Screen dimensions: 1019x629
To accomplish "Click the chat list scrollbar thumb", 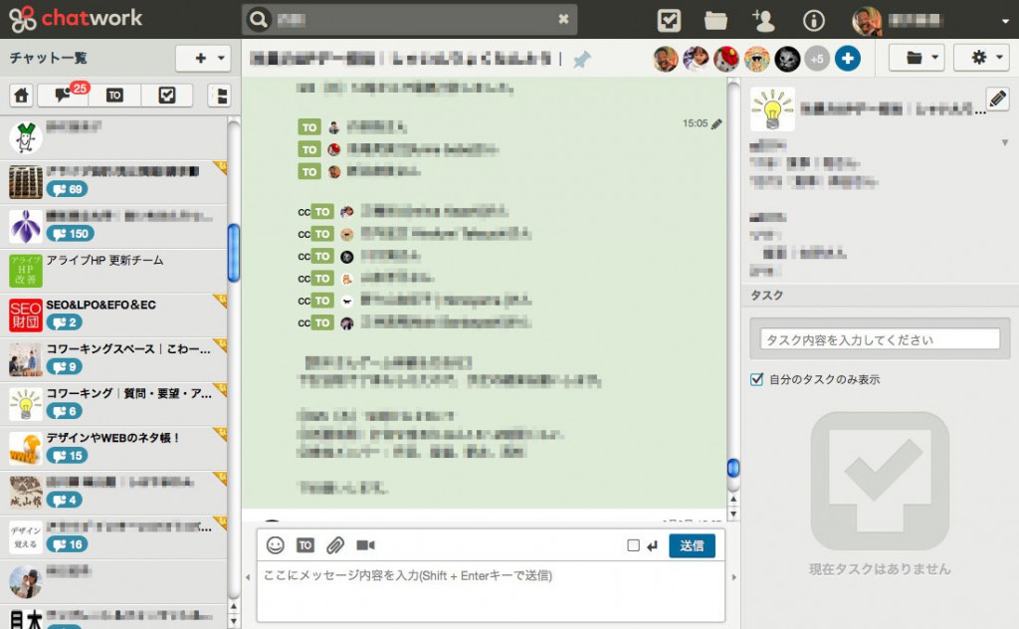I will pyautogui.click(x=233, y=252).
